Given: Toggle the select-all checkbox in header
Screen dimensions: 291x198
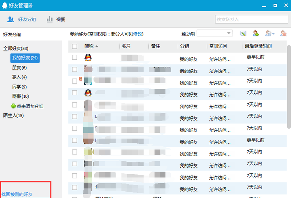Looking at the screenshot, I should 74,46.
